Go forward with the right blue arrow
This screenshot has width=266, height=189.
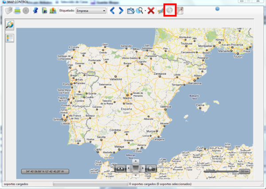[121, 10]
